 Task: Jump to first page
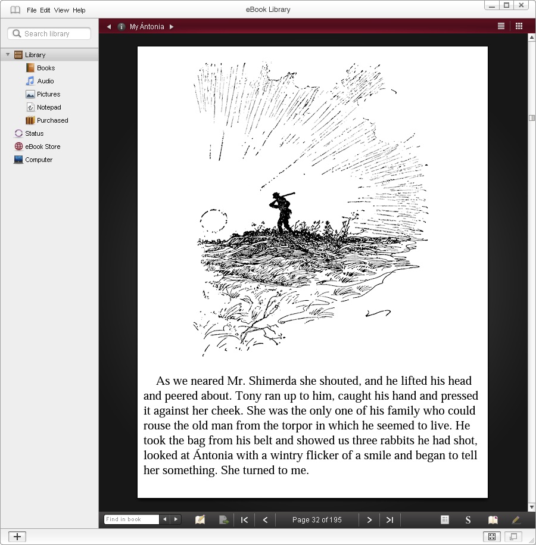(x=244, y=520)
